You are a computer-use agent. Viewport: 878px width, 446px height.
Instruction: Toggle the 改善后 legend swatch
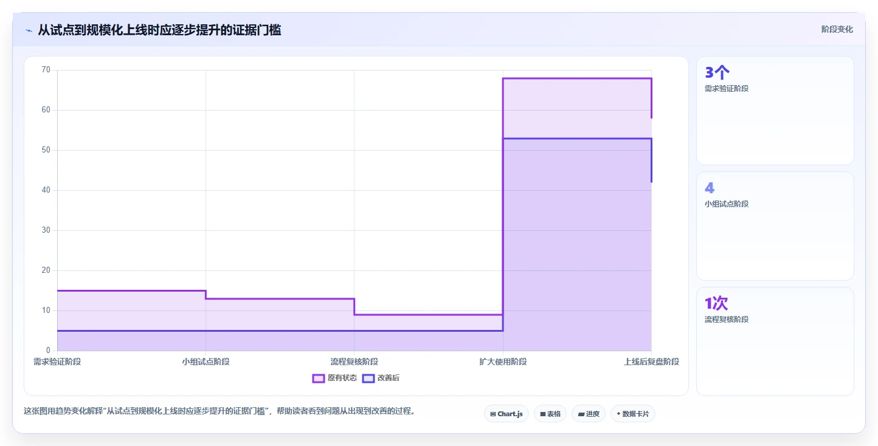point(368,378)
